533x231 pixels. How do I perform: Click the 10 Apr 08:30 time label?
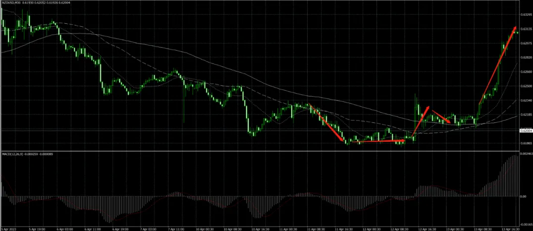click(x=231, y=229)
